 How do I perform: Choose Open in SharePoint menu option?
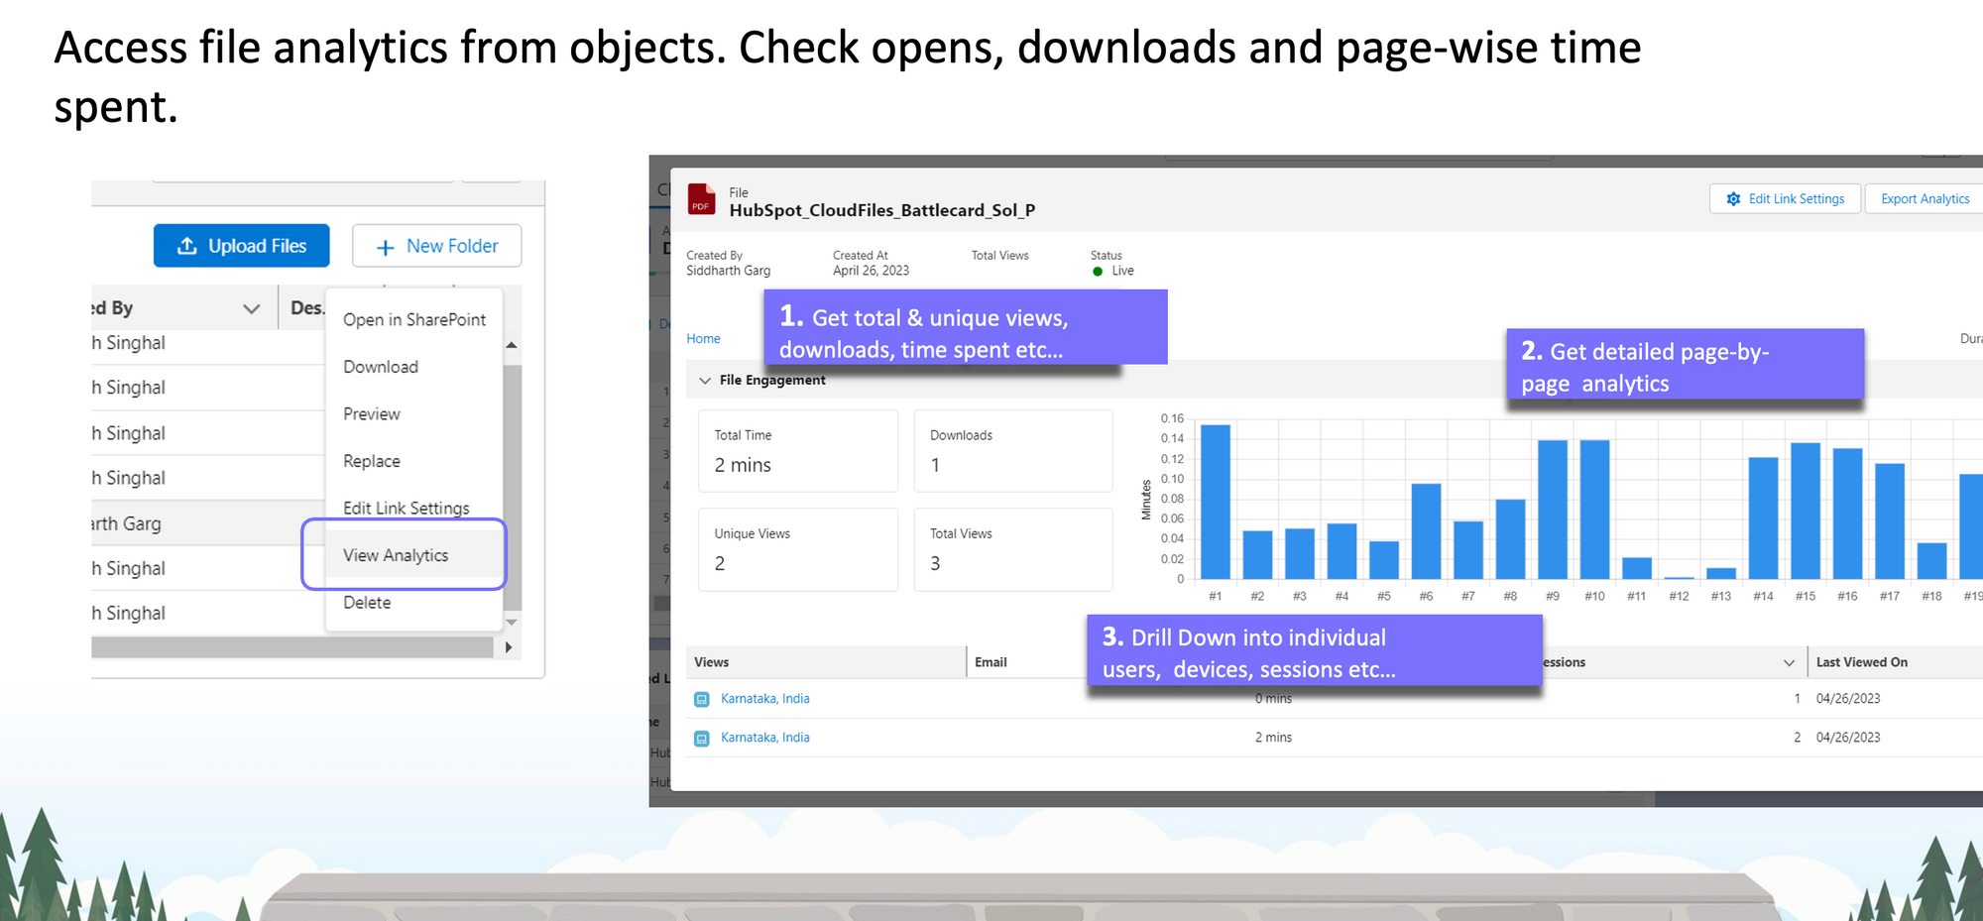414,319
